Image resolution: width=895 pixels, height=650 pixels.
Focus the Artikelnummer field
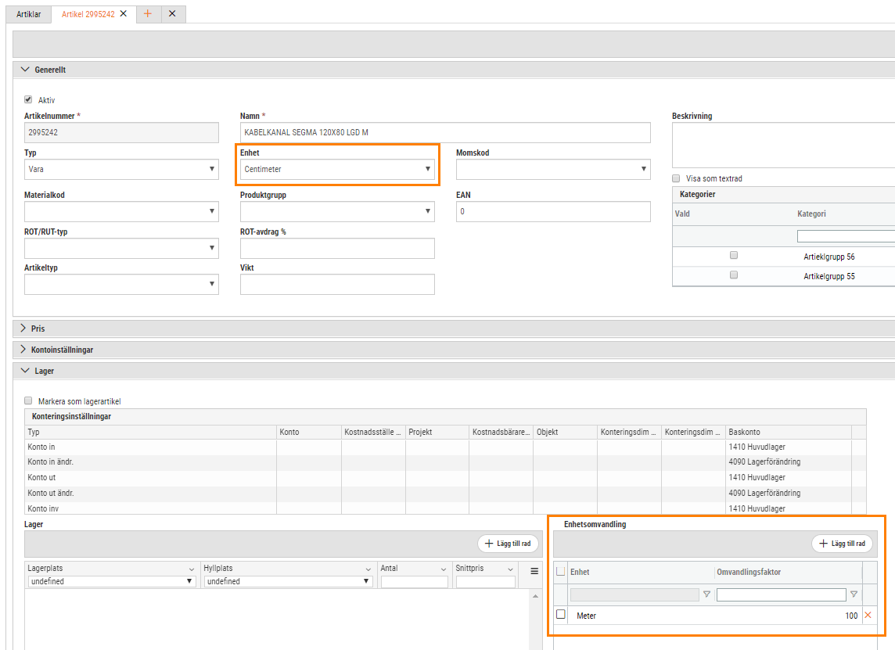pyautogui.click(x=121, y=132)
